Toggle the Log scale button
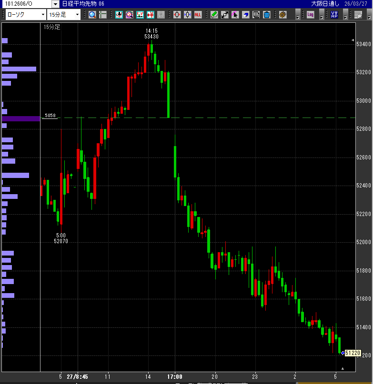 click(x=310, y=15)
